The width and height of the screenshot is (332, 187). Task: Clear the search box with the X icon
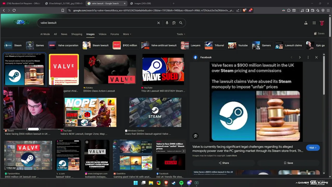coord(158,23)
